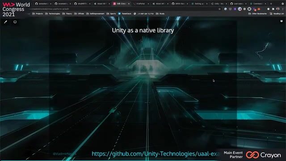
Task: Close the Edit: Cross tab
Action: 129,4
